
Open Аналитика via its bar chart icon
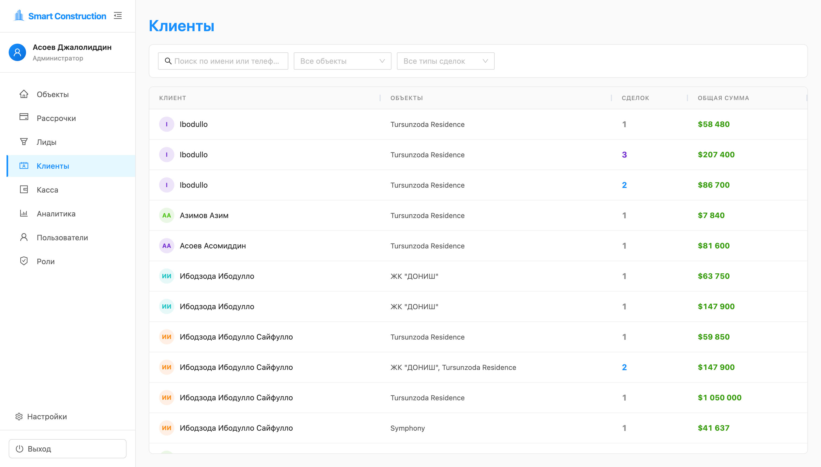[24, 213]
